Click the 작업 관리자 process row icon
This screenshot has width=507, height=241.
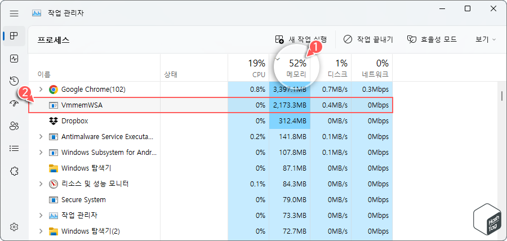pyautogui.click(x=54, y=216)
